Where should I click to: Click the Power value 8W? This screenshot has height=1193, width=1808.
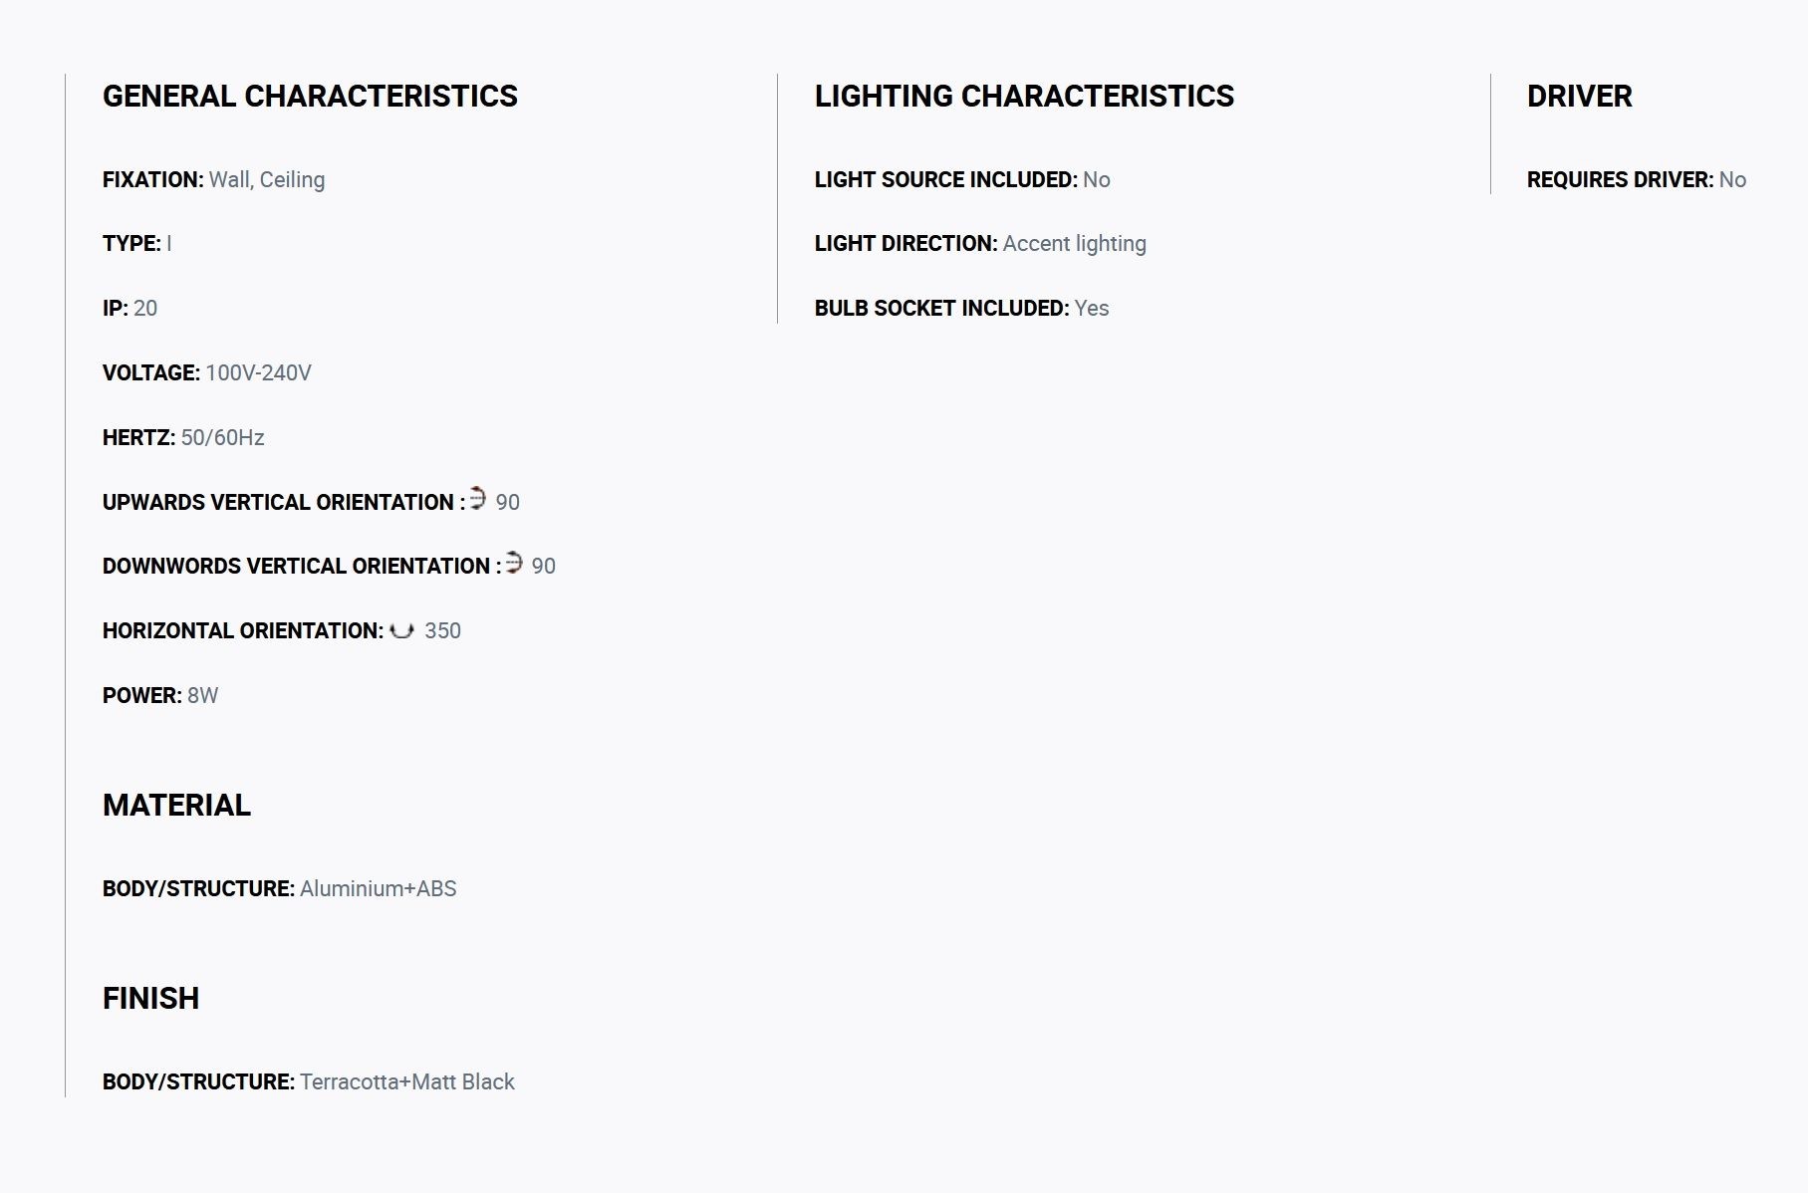202,696
